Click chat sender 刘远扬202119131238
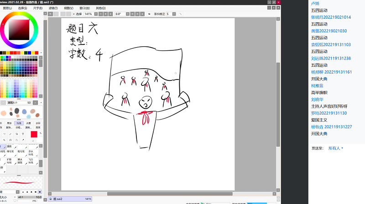This screenshot has width=365, height=204. tap(331, 59)
